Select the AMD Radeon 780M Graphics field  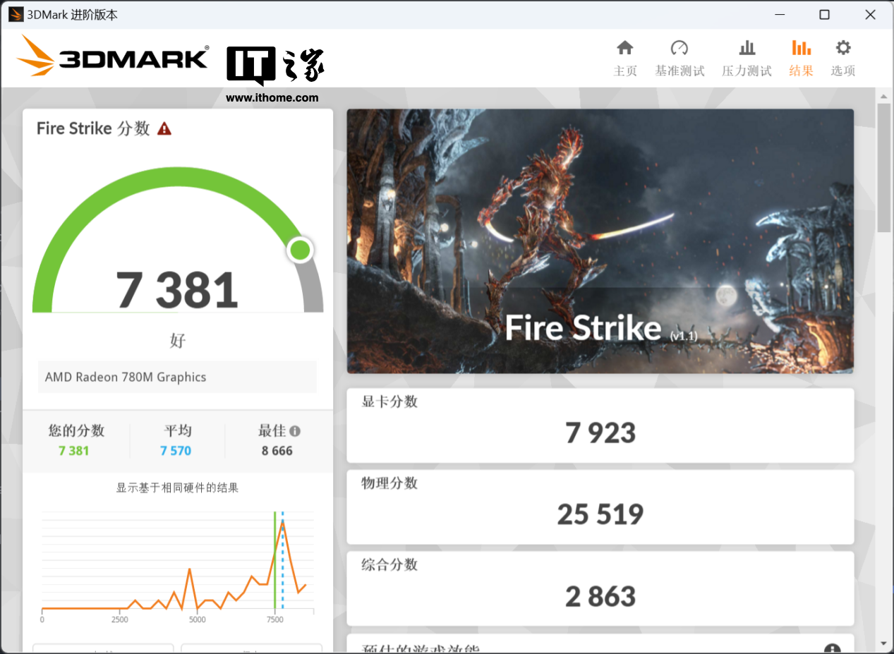177,377
